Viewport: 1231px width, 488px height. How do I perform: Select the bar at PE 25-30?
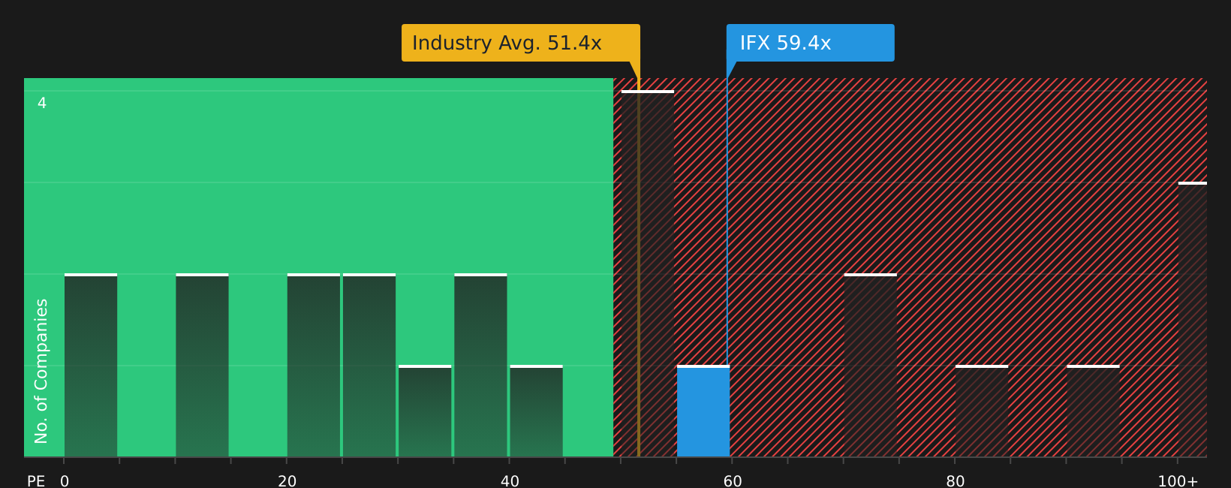pos(369,366)
